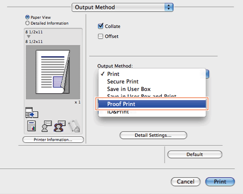Open the Output Method panel dropdown at top

pyautogui.click(x=122, y=7)
